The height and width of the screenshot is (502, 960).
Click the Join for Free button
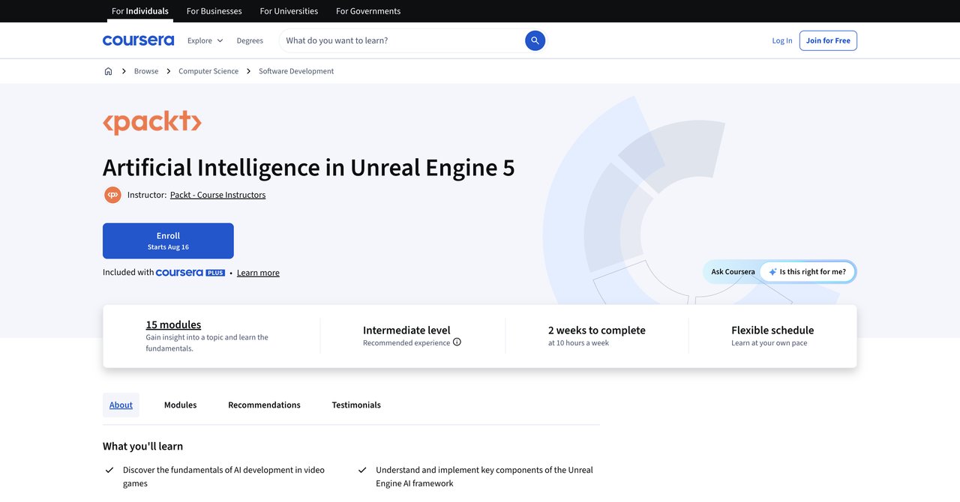828,40
